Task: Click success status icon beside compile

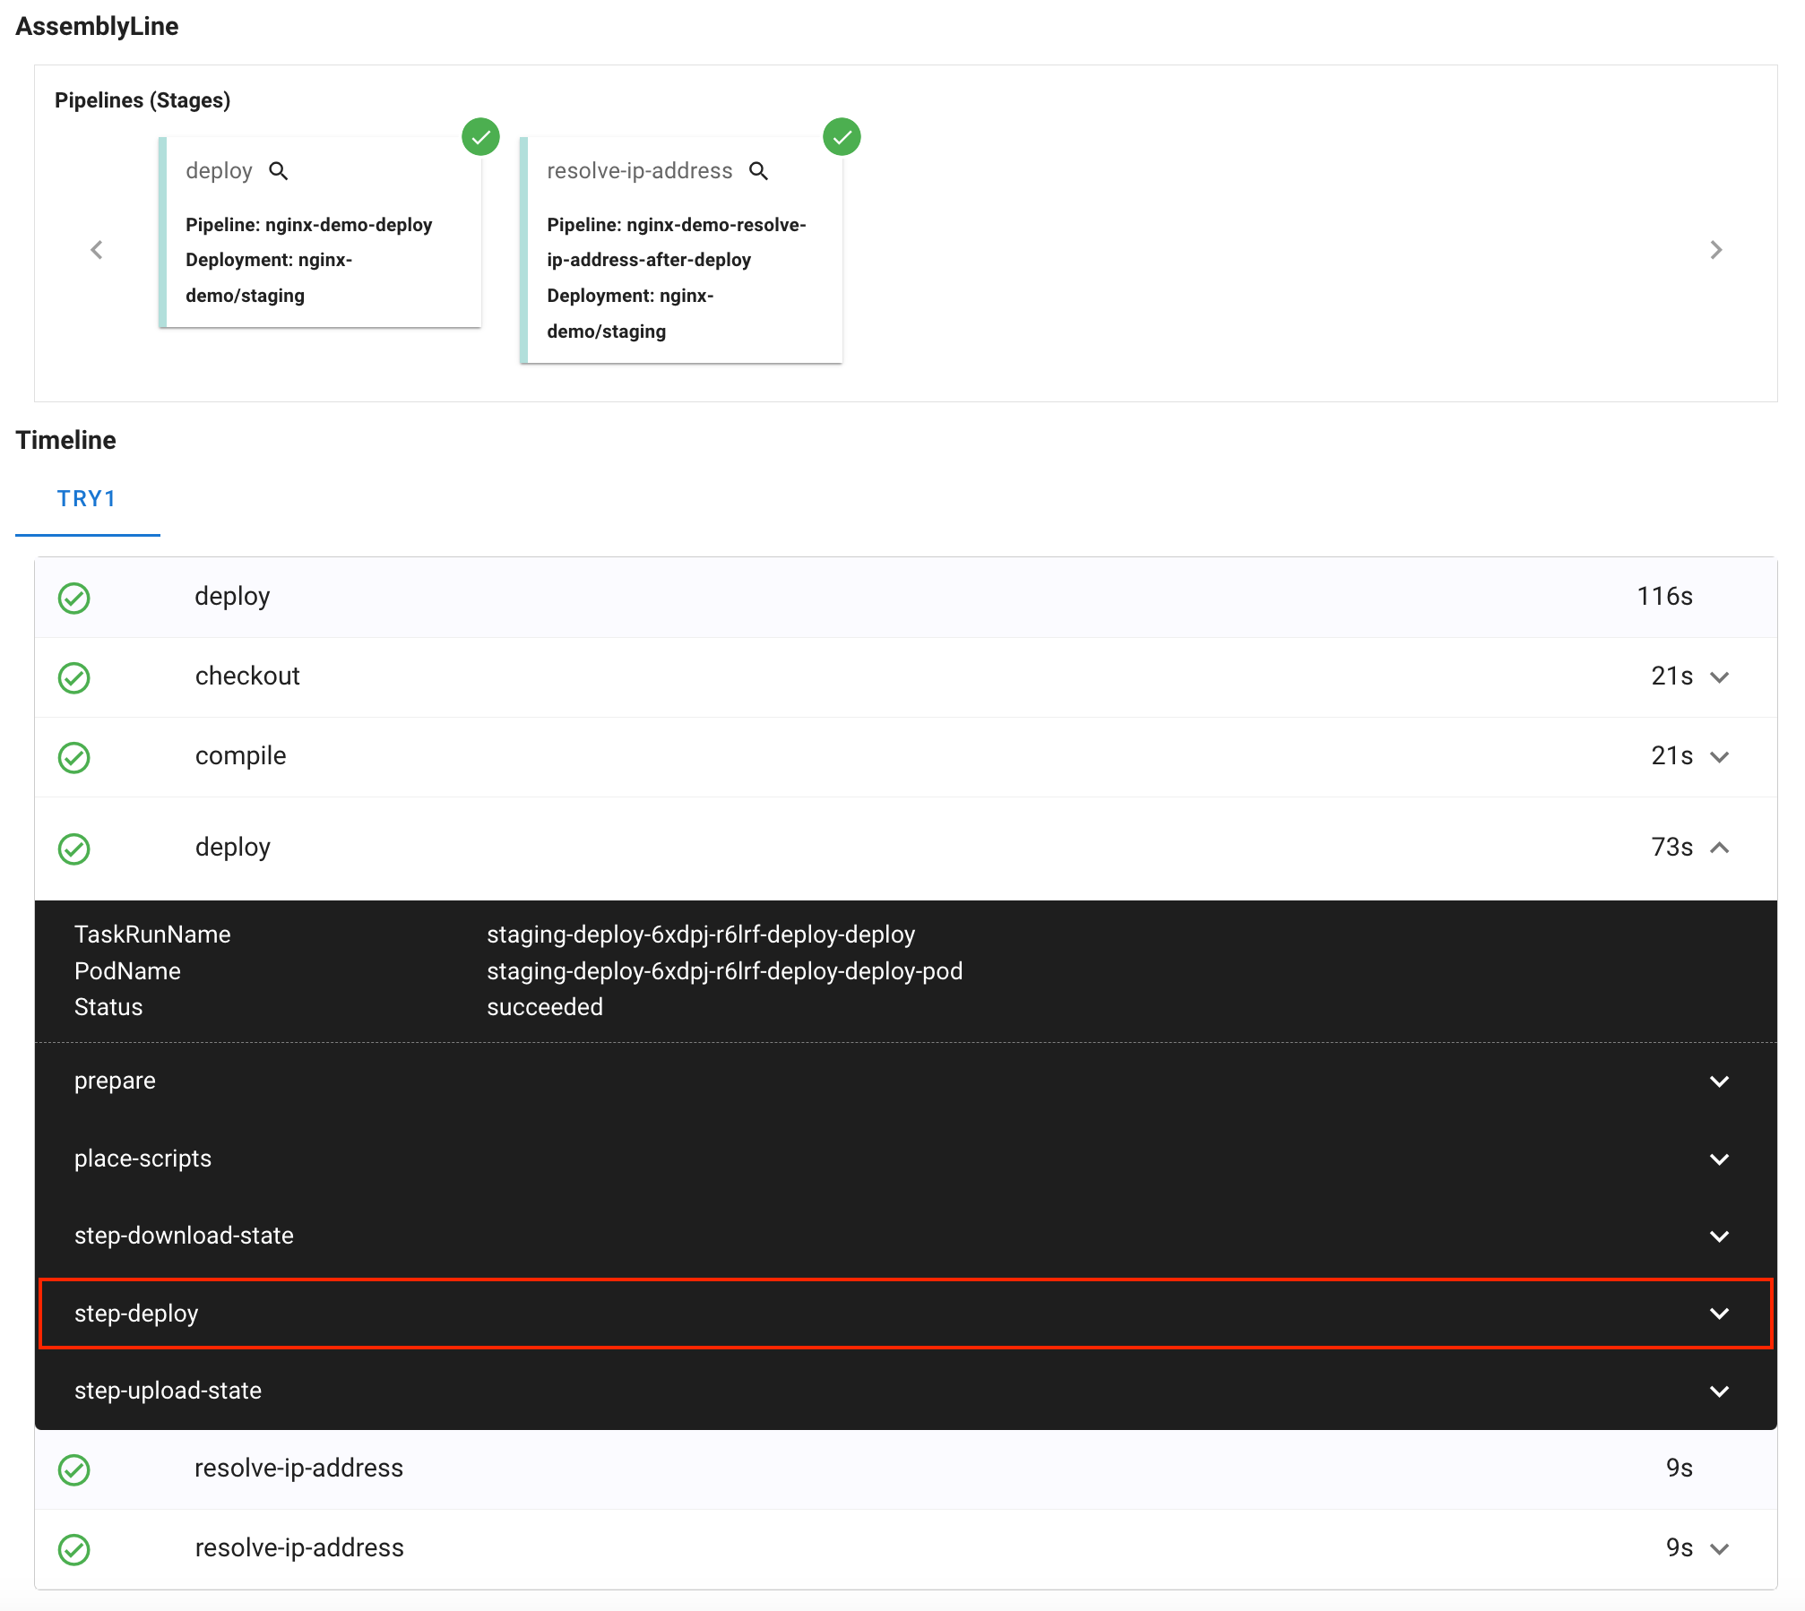Action: (x=74, y=757)
